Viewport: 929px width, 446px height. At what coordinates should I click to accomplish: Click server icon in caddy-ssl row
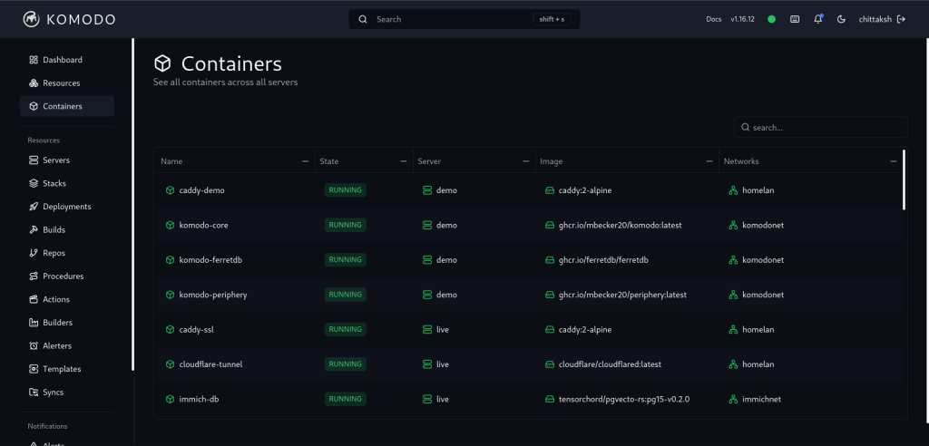coord(427,329)
